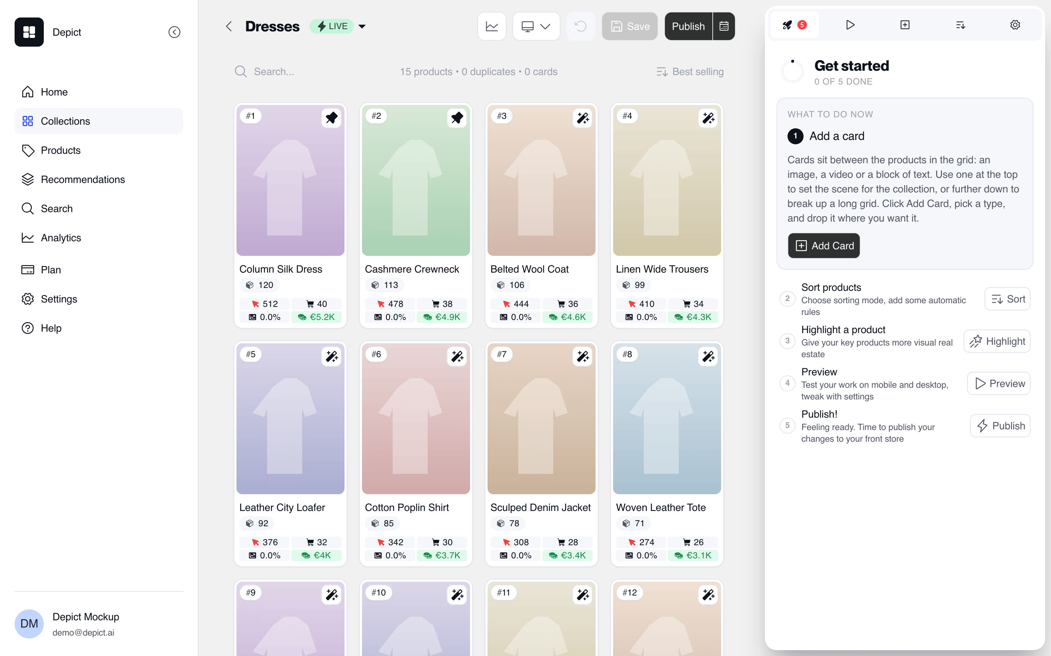This screenshot has width=1051, height=656.
Task: Switch to the Add card plus tab
Action: click(x=905, y=25)
